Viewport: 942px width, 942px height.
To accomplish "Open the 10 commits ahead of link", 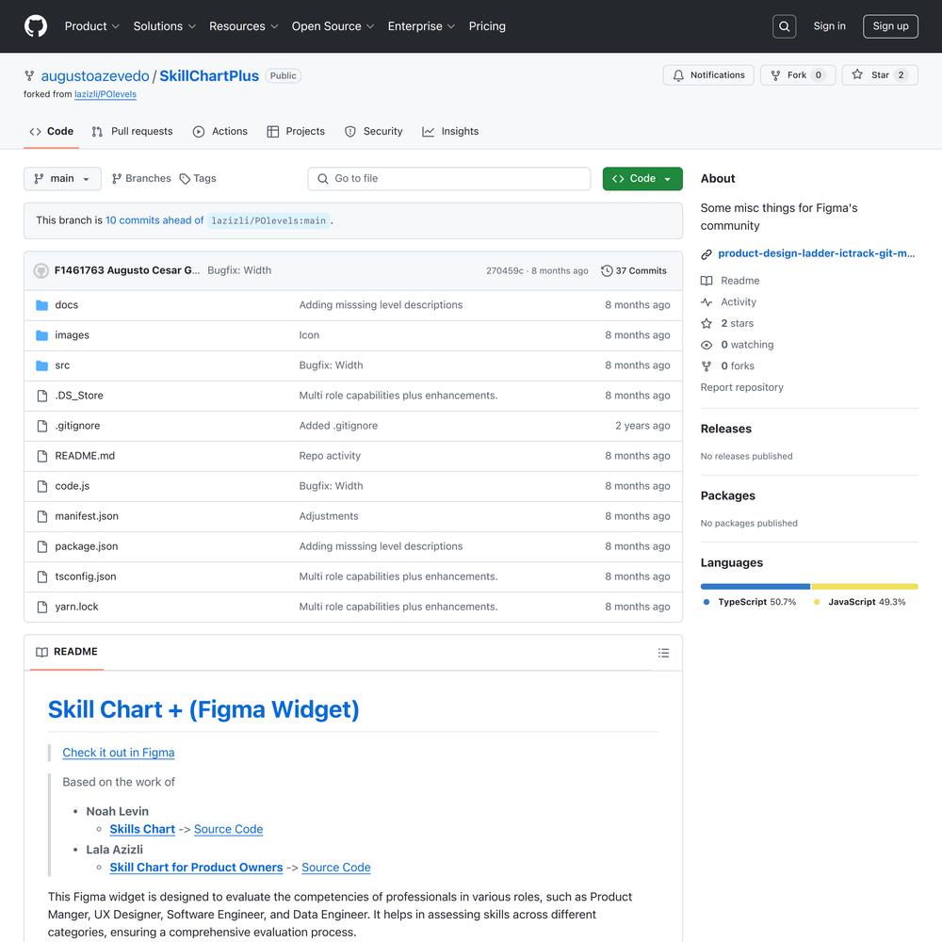I will coord(154,220).
